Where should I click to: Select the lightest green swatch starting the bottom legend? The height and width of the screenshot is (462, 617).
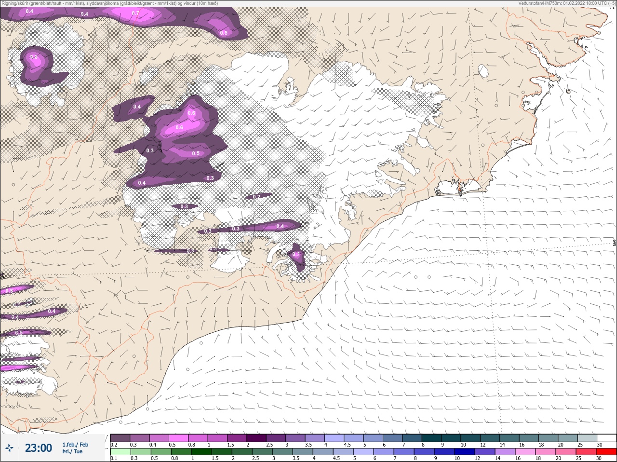120,452
